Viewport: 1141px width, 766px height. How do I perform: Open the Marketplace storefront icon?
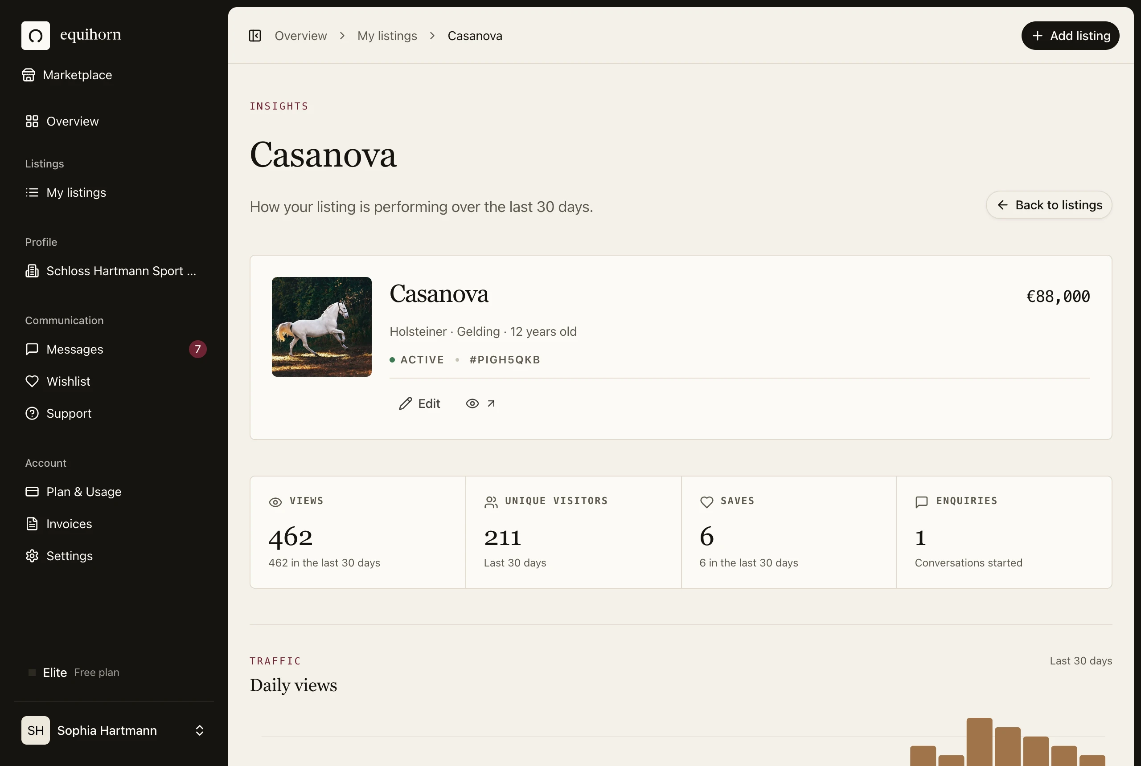(x=29, y=75)
